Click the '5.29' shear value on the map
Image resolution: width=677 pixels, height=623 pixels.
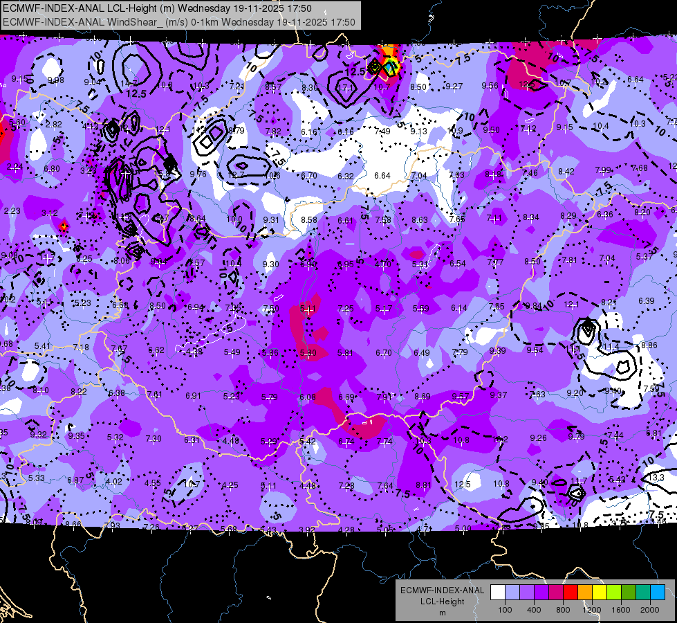[268, 442]
